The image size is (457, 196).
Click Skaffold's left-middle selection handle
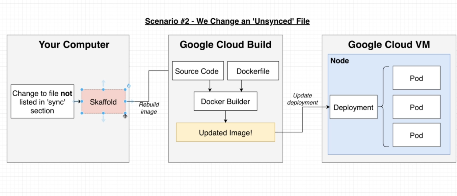click(x=82, y=101)
